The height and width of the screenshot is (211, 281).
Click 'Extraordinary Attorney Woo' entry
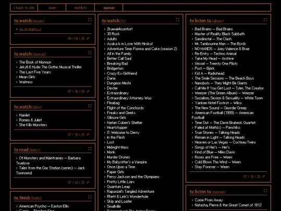pos(129,98)
